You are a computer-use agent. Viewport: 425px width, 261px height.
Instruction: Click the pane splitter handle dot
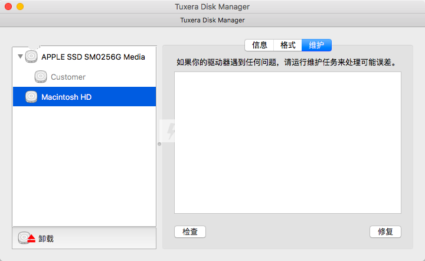159,144
